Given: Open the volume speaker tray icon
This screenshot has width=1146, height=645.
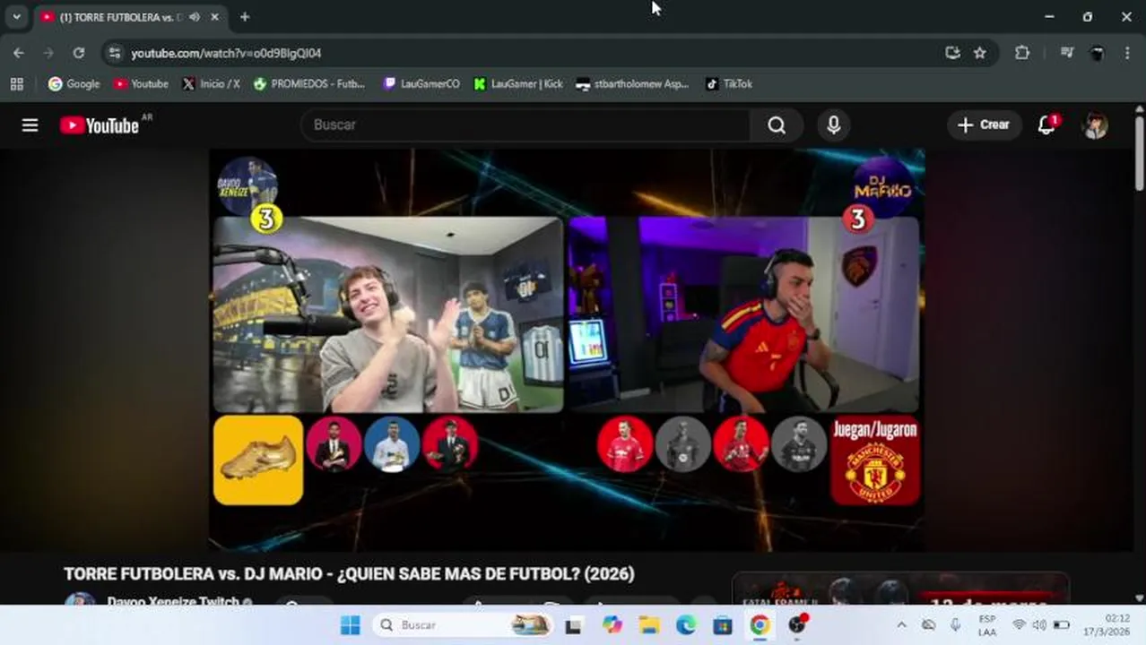Looking at the screenshot, I should pyautogui.click(x=1039, y=625).
